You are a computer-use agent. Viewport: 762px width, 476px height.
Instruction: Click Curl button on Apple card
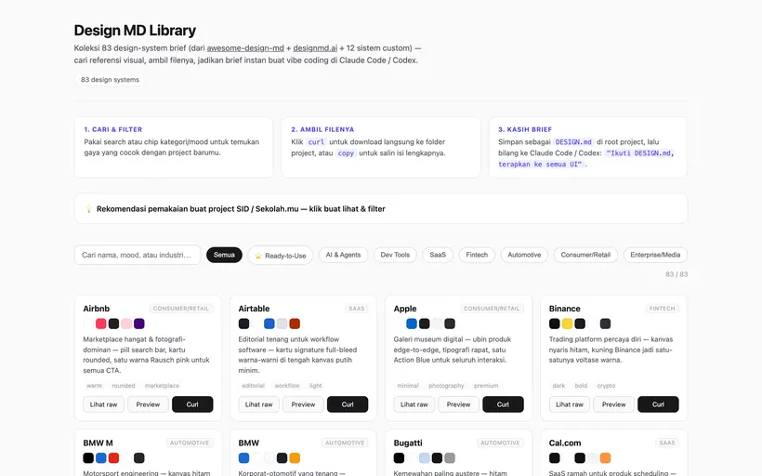[503, 404]
